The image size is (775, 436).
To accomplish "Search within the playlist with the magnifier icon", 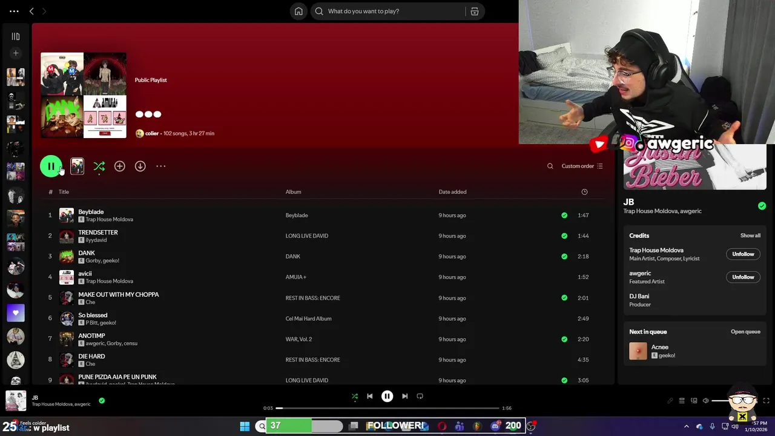I will tap(550, 166).
